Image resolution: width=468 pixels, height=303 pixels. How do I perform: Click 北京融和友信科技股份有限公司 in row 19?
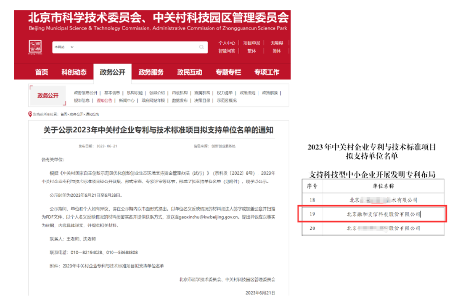pyautogui.click(x=383, y=213)
